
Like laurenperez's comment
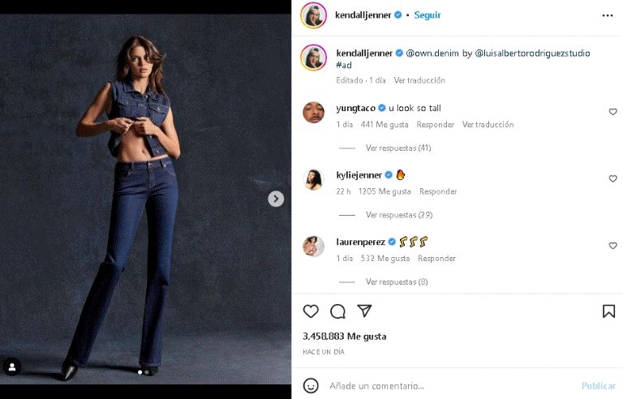coord(612,246)
